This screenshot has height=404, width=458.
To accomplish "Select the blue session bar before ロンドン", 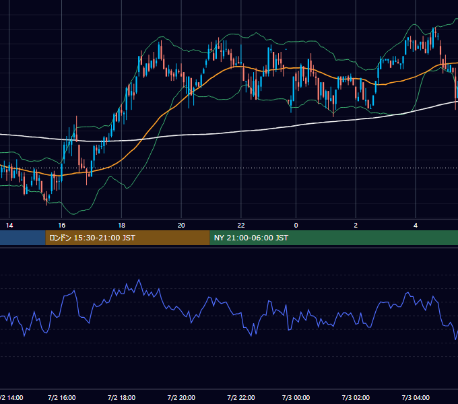I will pyautogui.click(x=23, y=238).
